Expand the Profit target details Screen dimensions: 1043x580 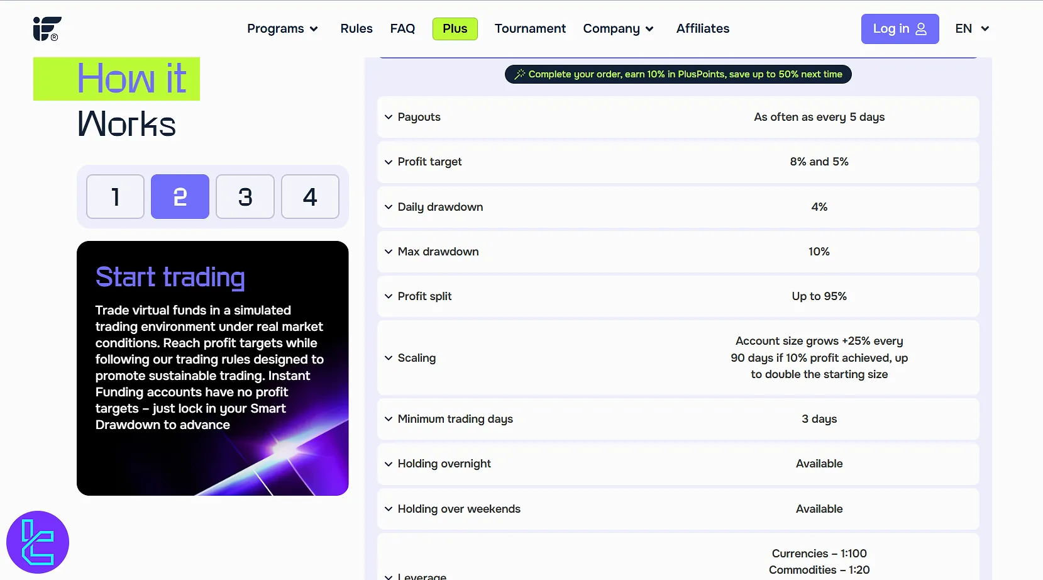(x=387, y=162)
